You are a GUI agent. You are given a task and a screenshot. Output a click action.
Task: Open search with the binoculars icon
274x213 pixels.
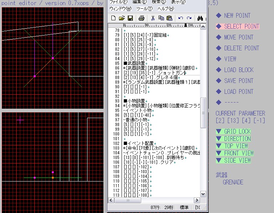tap(200, 18)
